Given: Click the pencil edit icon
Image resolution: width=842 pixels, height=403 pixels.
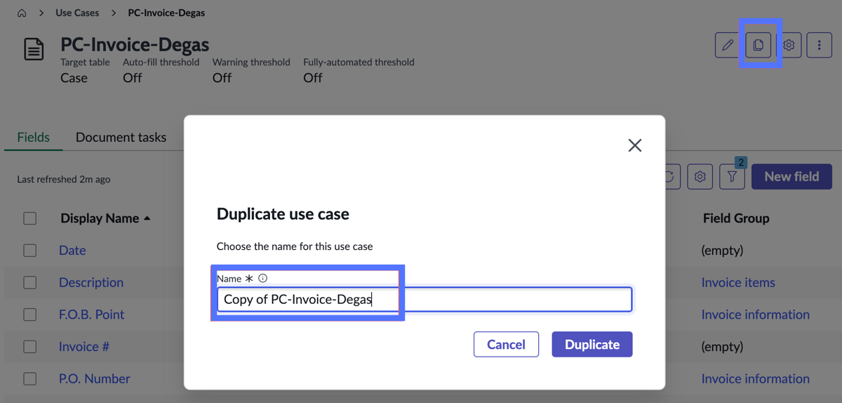Looking at the screenshot, I should [728, 45].
